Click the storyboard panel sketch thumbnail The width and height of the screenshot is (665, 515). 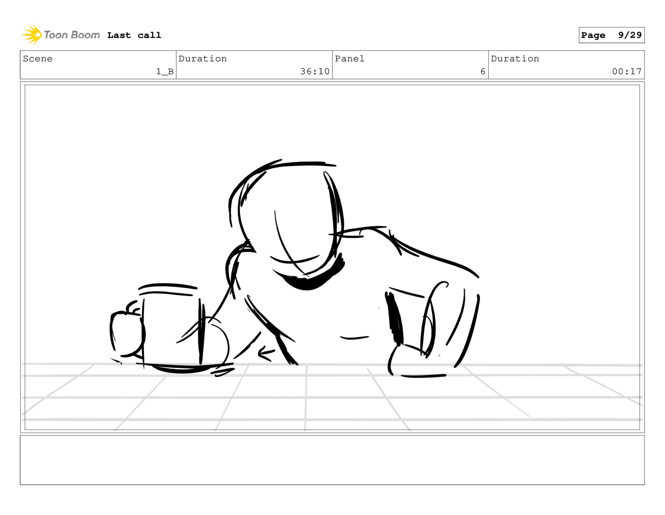pos(332,257)
